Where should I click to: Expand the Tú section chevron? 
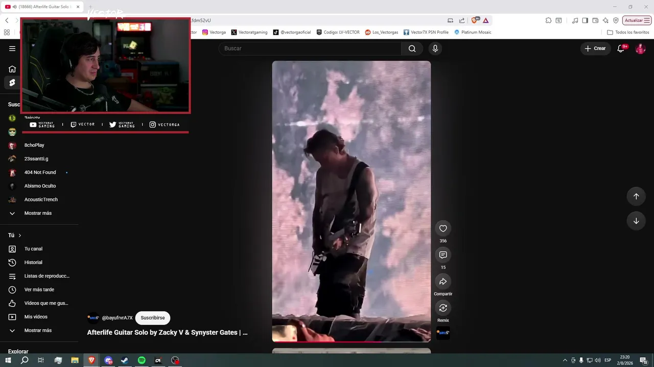point(20,235)
